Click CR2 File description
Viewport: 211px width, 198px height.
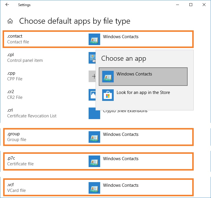(15, 97)
